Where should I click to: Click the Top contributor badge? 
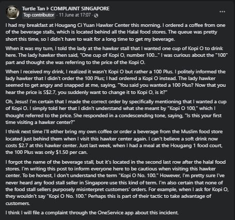click(39, 15)
